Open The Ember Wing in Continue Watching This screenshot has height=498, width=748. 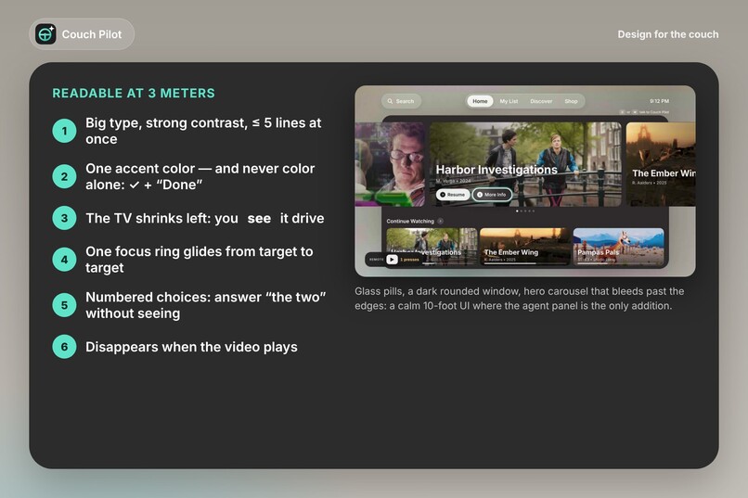(x=525, y=247)
